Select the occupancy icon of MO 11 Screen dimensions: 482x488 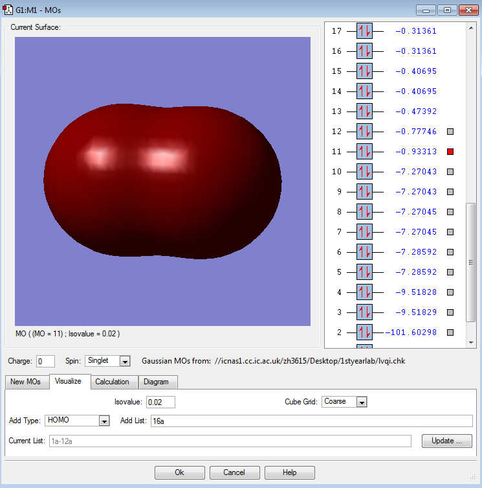pos(364,152)
